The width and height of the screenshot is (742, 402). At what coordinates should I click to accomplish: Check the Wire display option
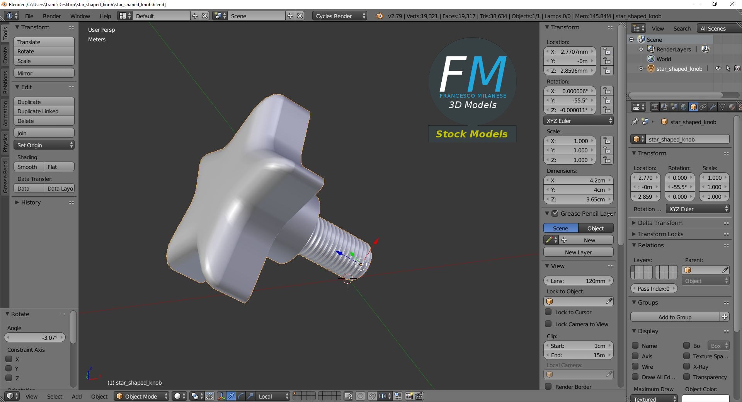636,366
